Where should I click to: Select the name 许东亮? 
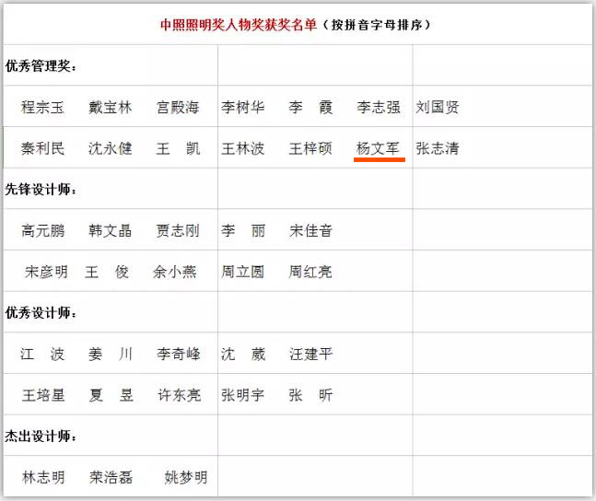pos(178,395)
